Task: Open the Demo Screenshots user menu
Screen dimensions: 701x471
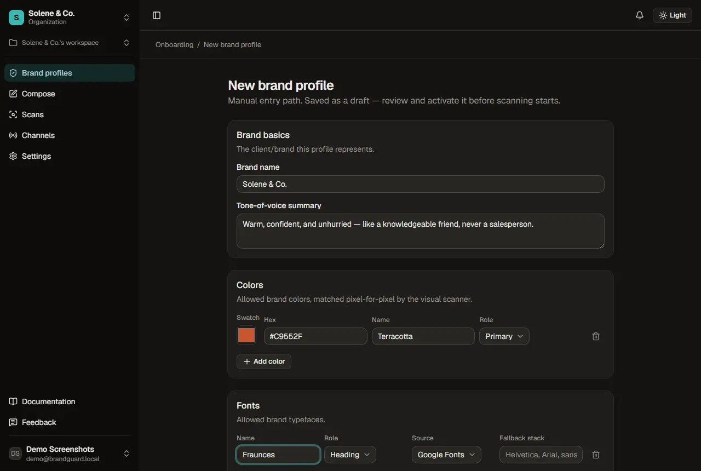Action: point(70,453)
